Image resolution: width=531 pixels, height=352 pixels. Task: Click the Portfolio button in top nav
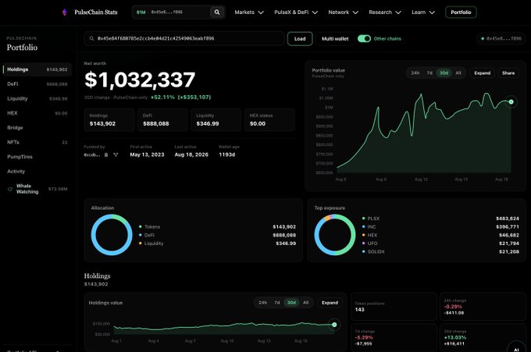tap(461, 12)
